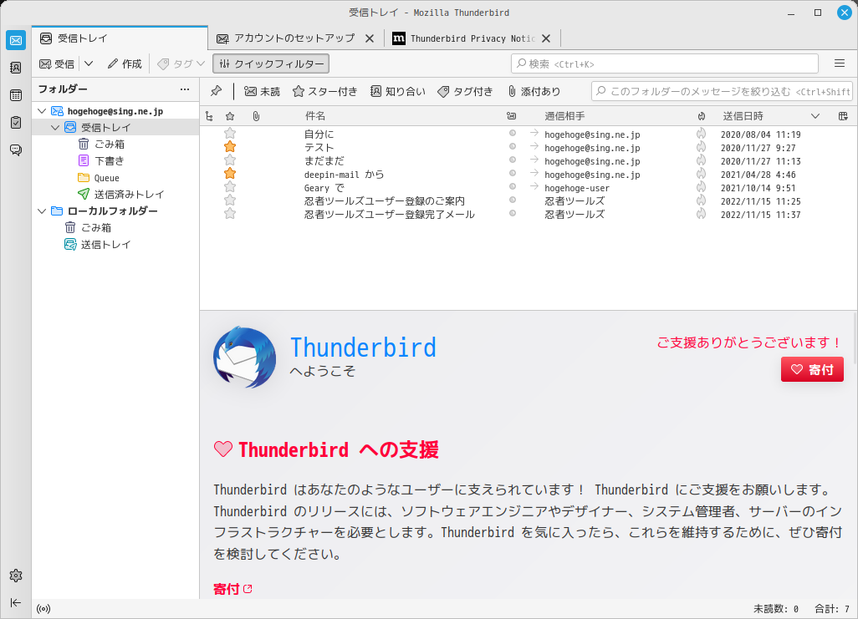Screen dimensions: 858x619
Task: Sort by the read status column header
Action: click(511, 116)
